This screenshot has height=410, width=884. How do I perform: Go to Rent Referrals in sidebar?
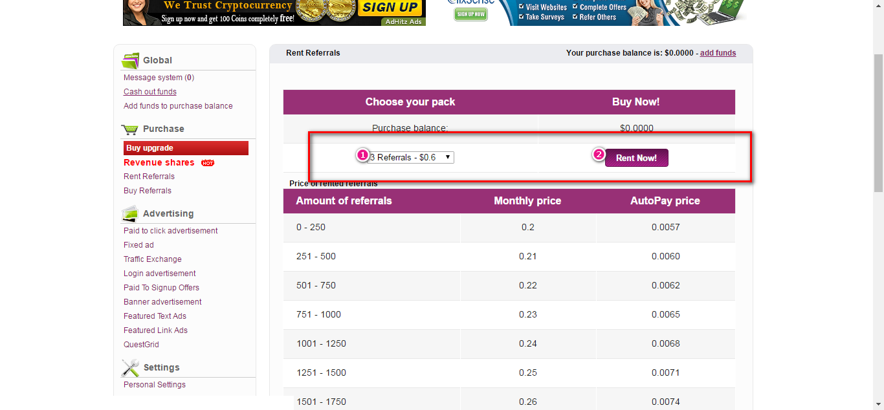149,177
